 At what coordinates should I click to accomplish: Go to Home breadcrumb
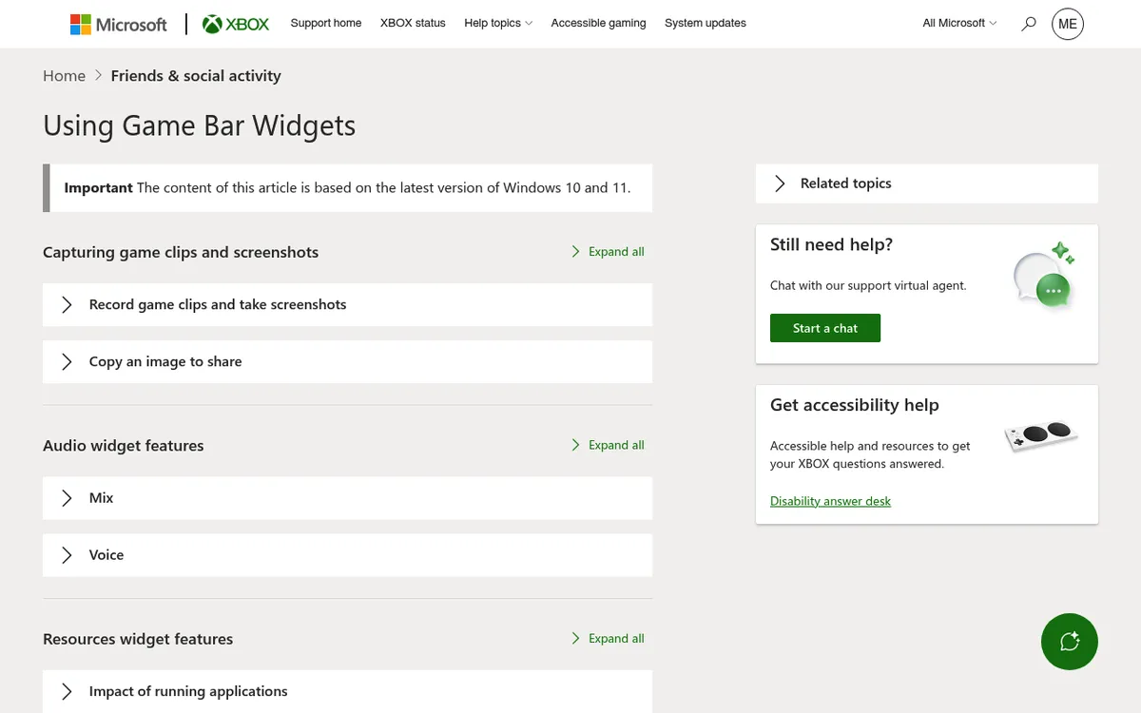64,76
